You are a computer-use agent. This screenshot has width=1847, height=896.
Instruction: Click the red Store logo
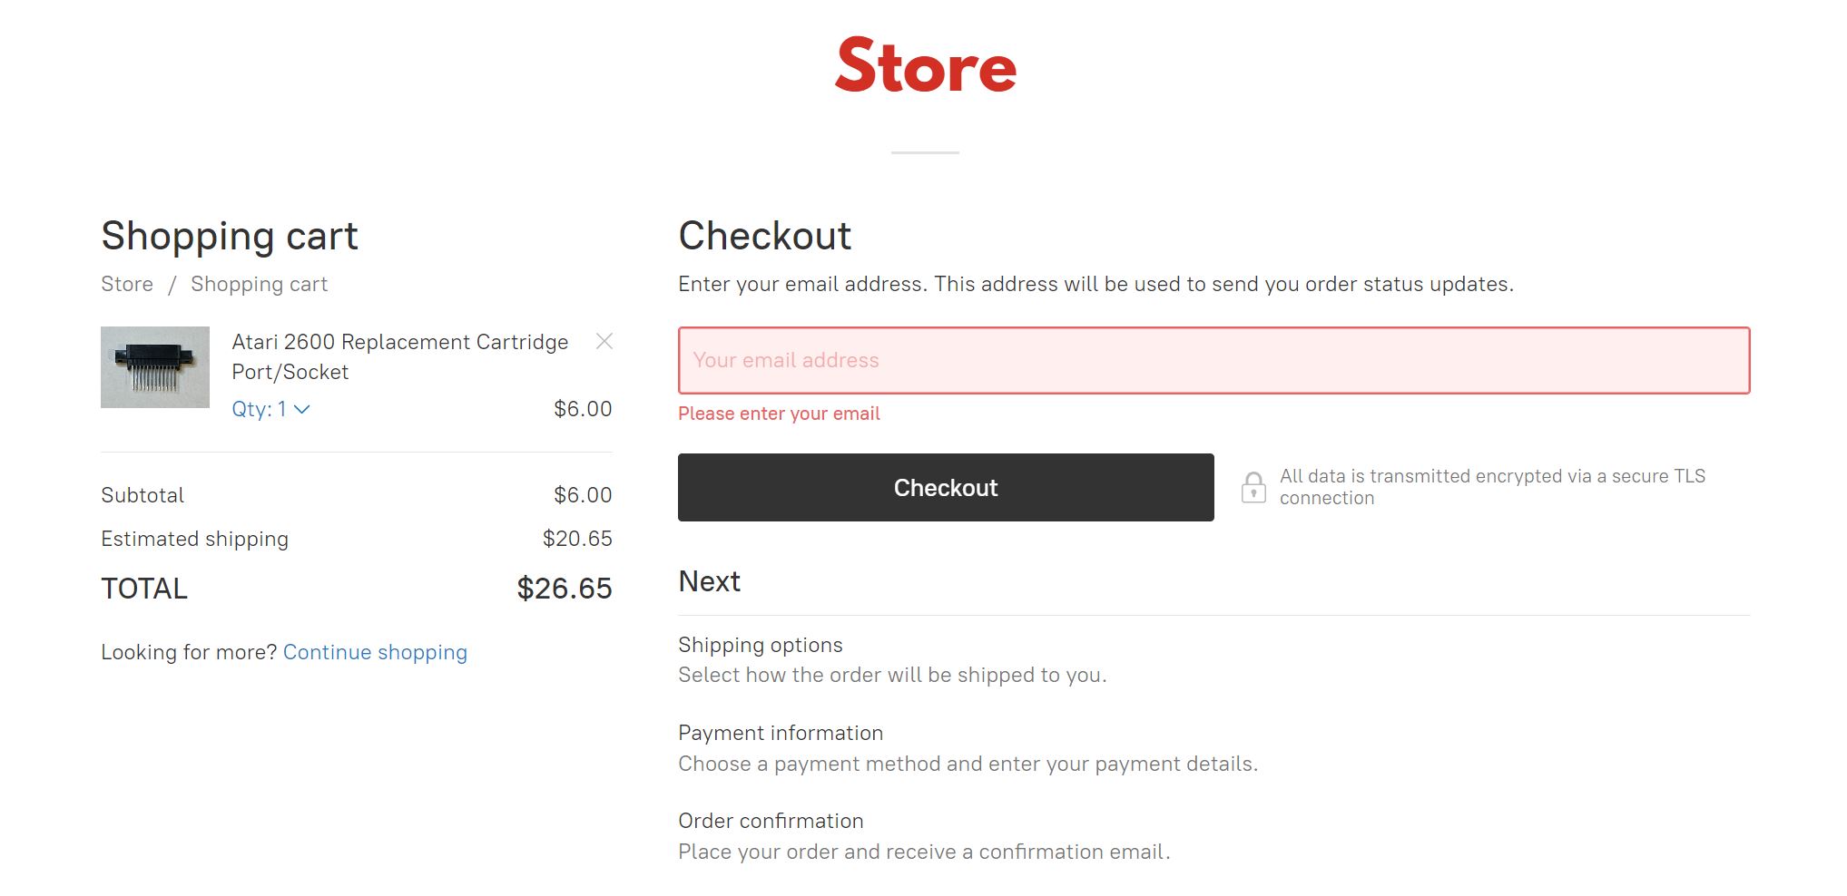click(x=925, y=66)
